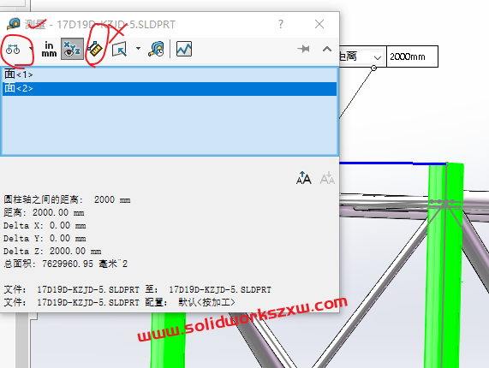The height and width of the screenshot is (368, 489).
Task: Open the projected-on dropdown arrow
Action: (138, 48)
